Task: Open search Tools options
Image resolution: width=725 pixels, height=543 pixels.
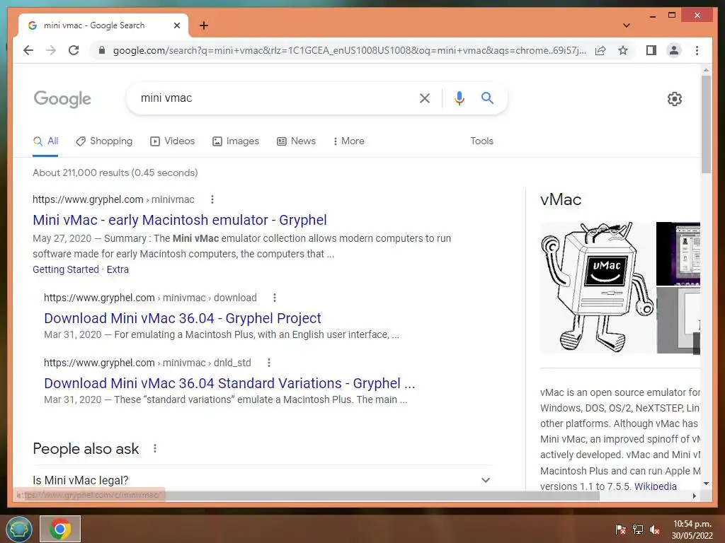Action: click(x=481, y=141)
